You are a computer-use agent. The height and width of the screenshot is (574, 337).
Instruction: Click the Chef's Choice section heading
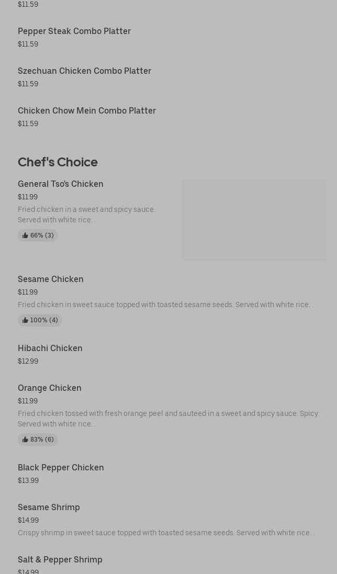58,162
